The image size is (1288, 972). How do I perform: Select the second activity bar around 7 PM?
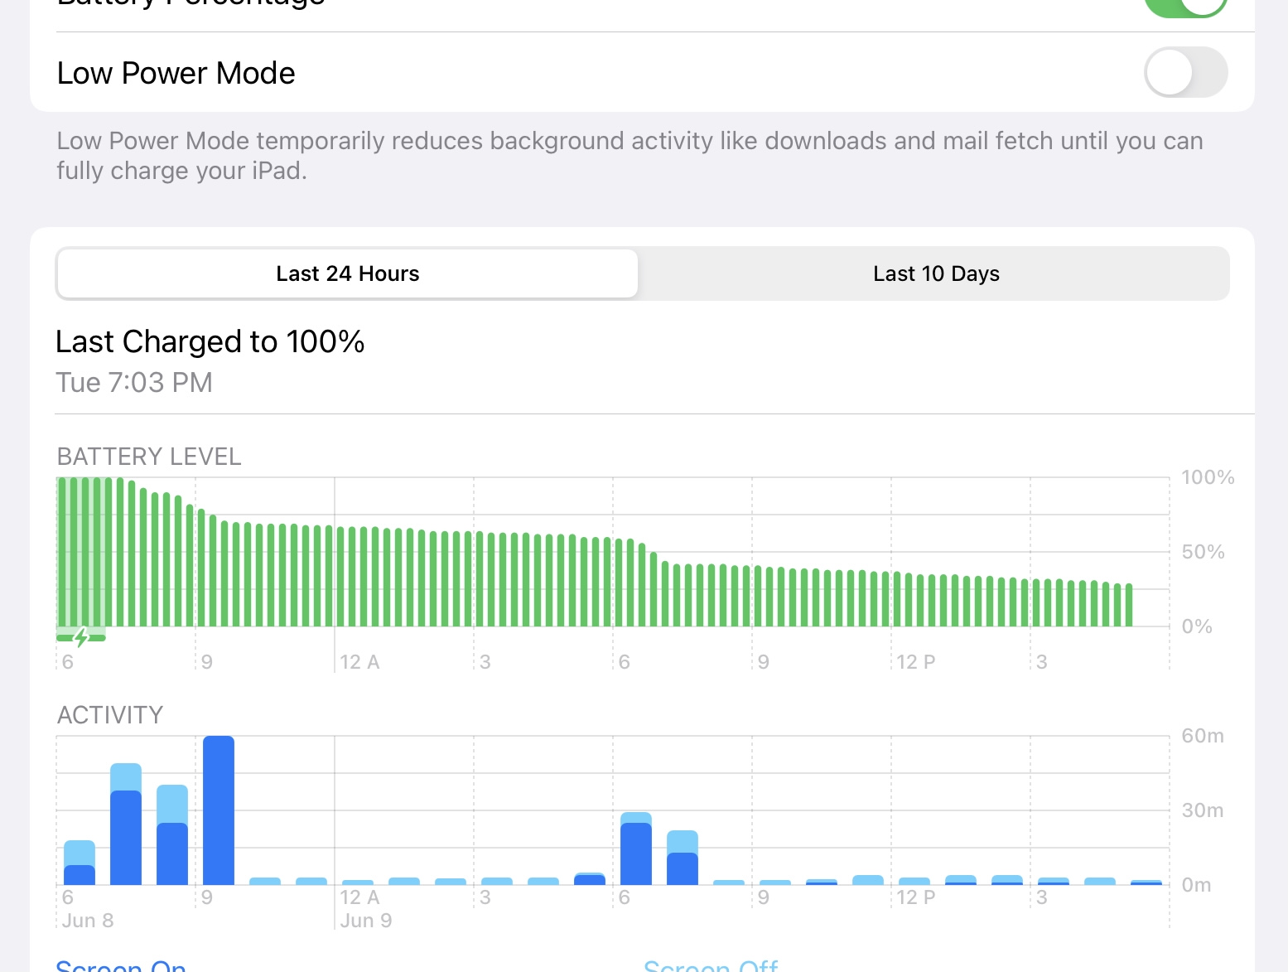pyautogui.click(x=126, y=825)
